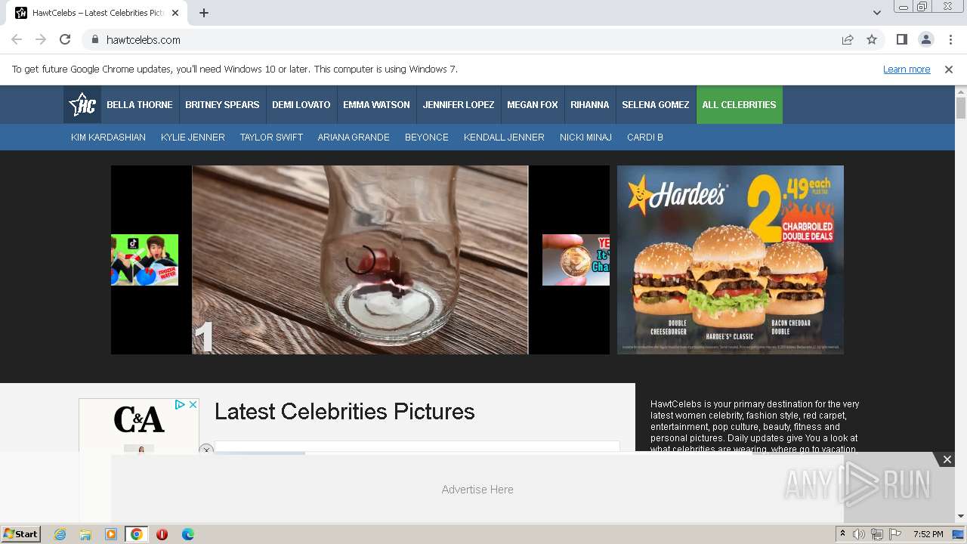The height and width of the screenshot is (544, 967).
Task: Share this page using share icon
Action: (x=848, y=40)
